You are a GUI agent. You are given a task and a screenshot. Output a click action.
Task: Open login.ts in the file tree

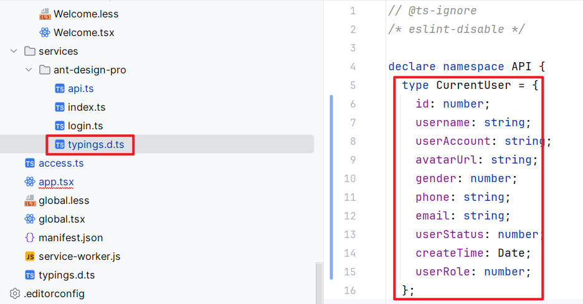(85, 126)
